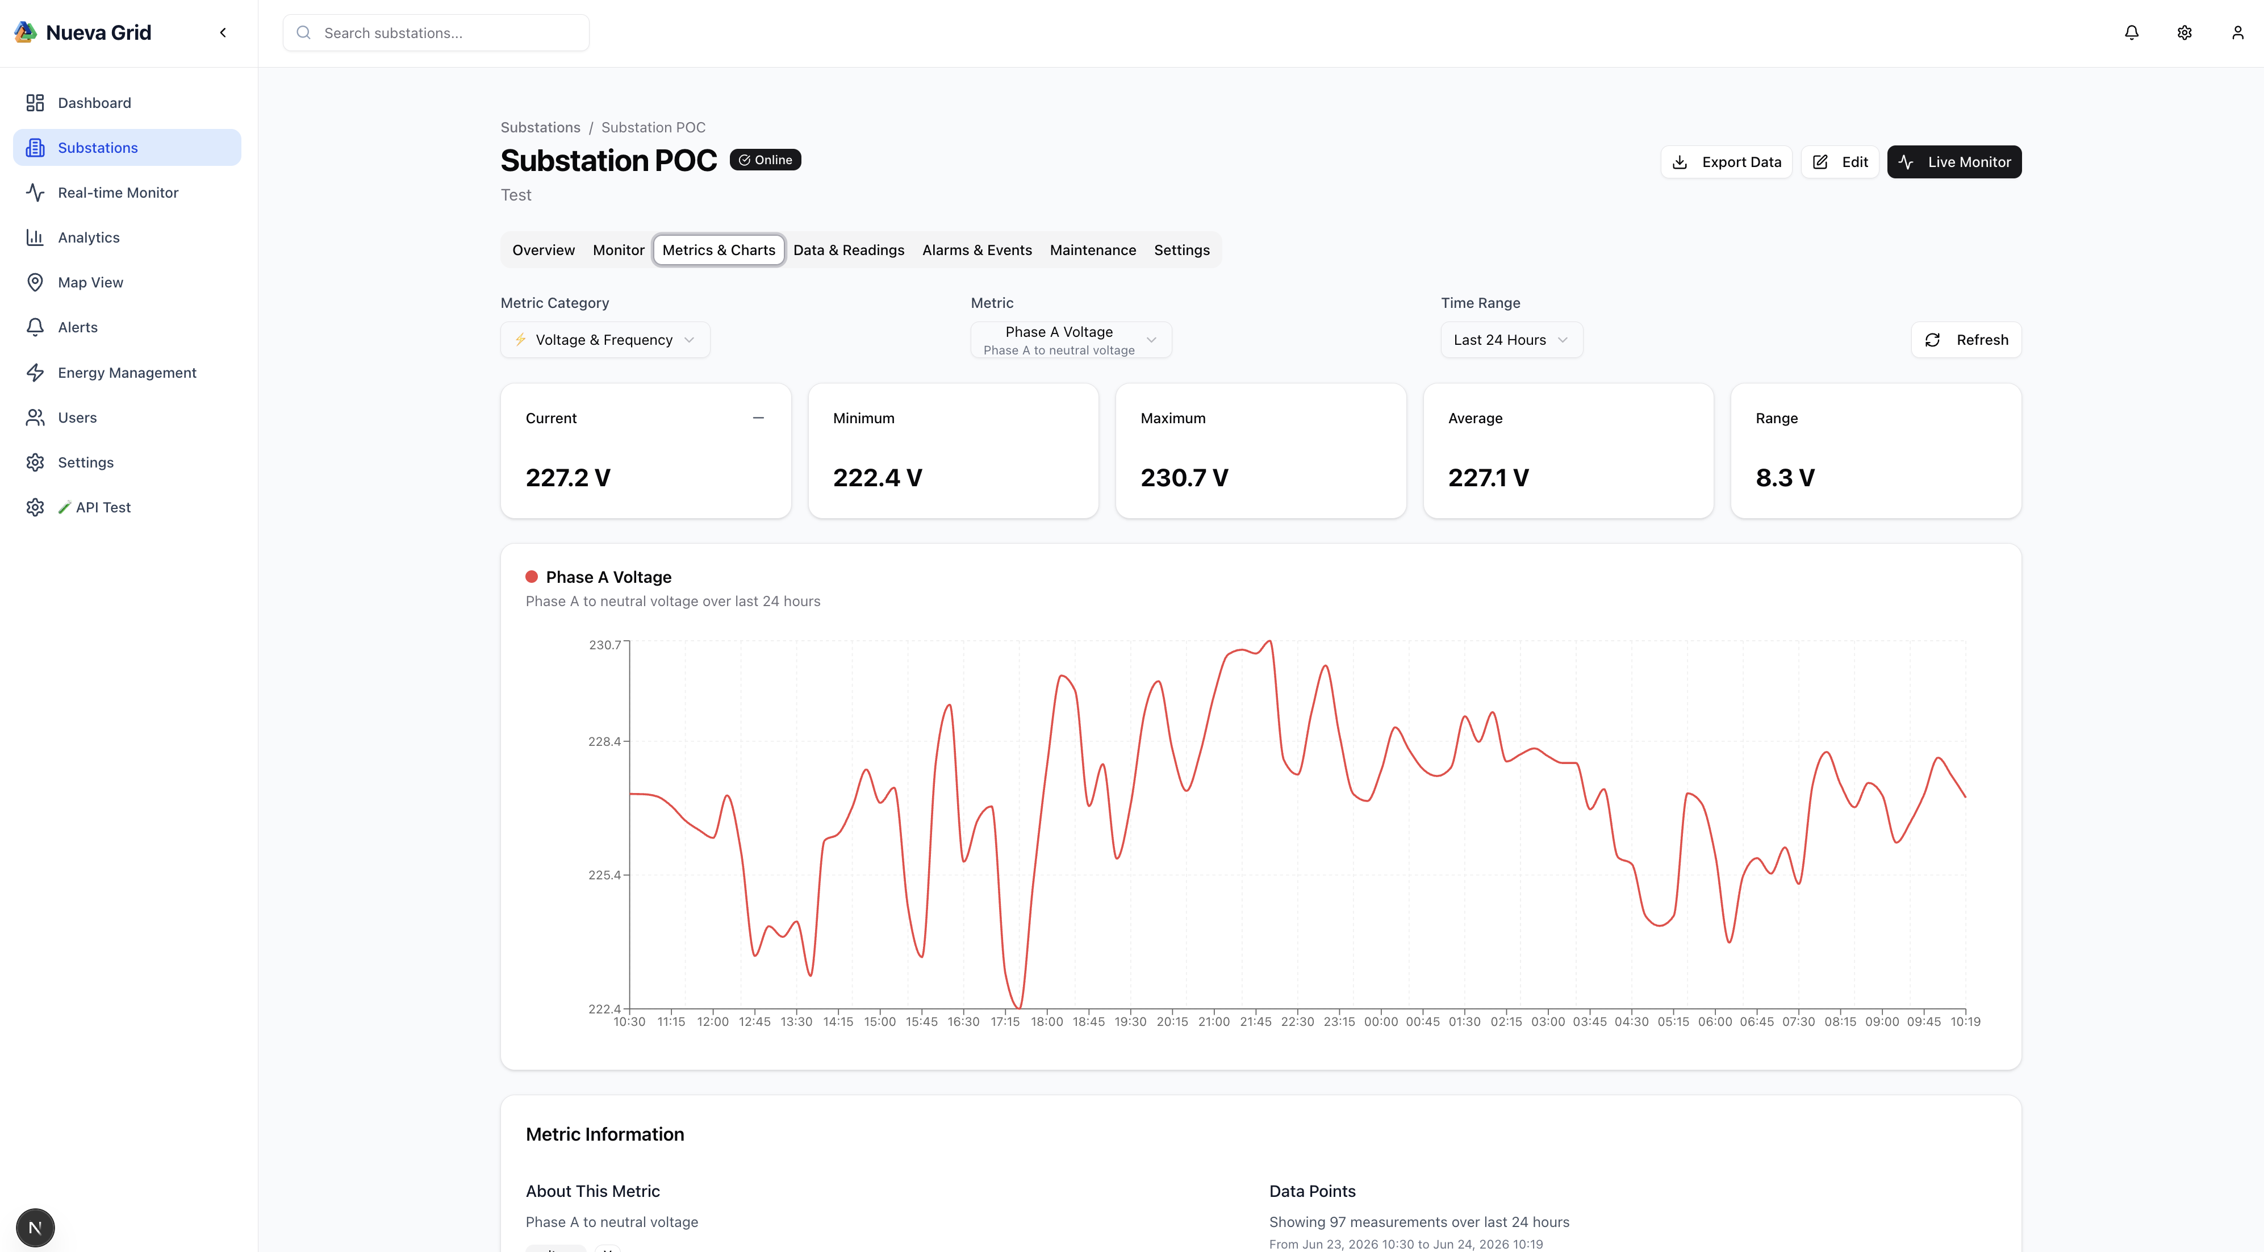The image size is (2264, 1252).
Task: Go to Substations breadcrumb link
Action: tap(541, 127)
